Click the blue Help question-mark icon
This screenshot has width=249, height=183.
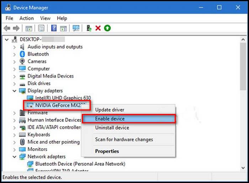(x=54, y=28)
